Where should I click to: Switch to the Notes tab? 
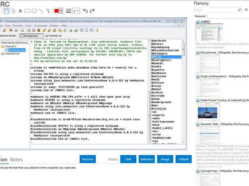(16, 160)
